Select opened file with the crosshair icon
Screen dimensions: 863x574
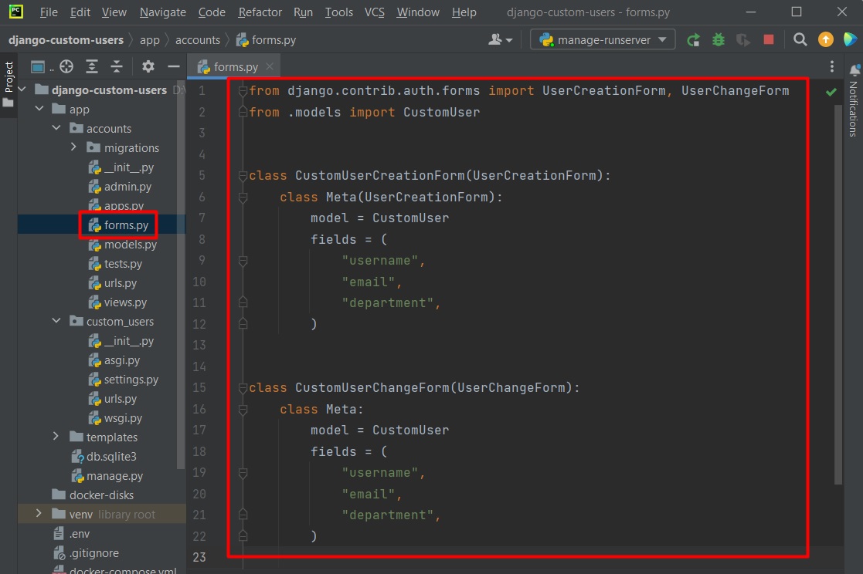[x=68, y=66]
